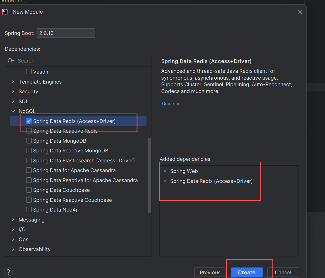Click the dependency list vertical scrollbar

point(149,175)
